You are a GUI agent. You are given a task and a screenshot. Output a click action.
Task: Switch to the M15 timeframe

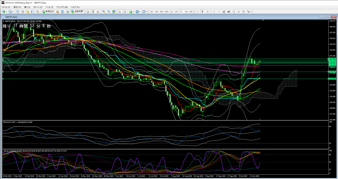point(161,12)
